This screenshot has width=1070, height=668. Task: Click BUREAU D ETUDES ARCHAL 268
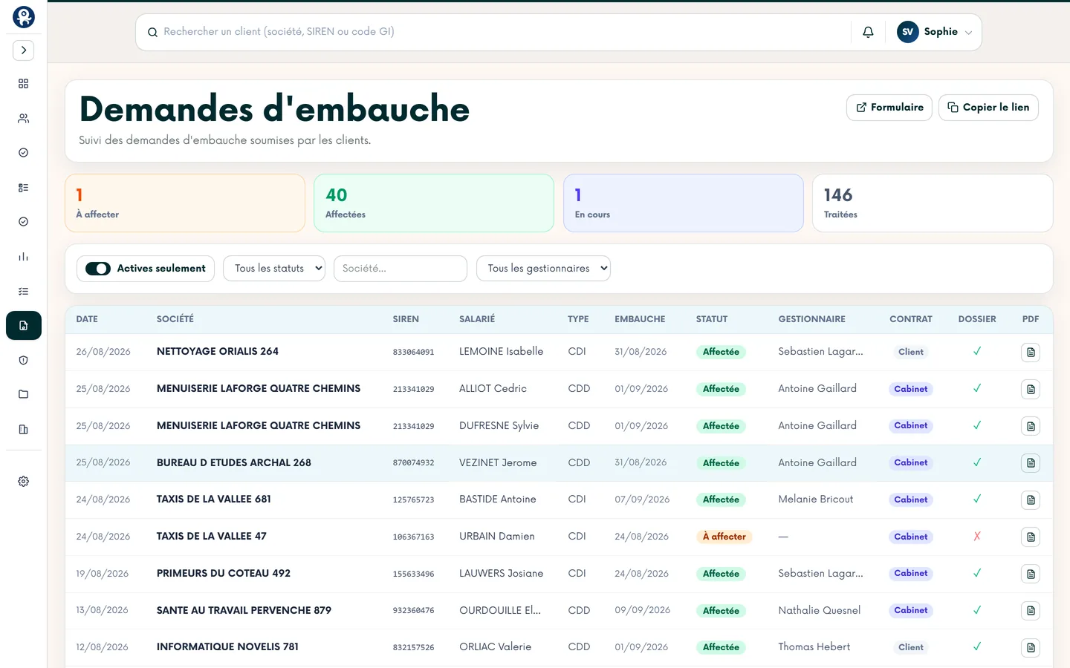tap(234, 462)
